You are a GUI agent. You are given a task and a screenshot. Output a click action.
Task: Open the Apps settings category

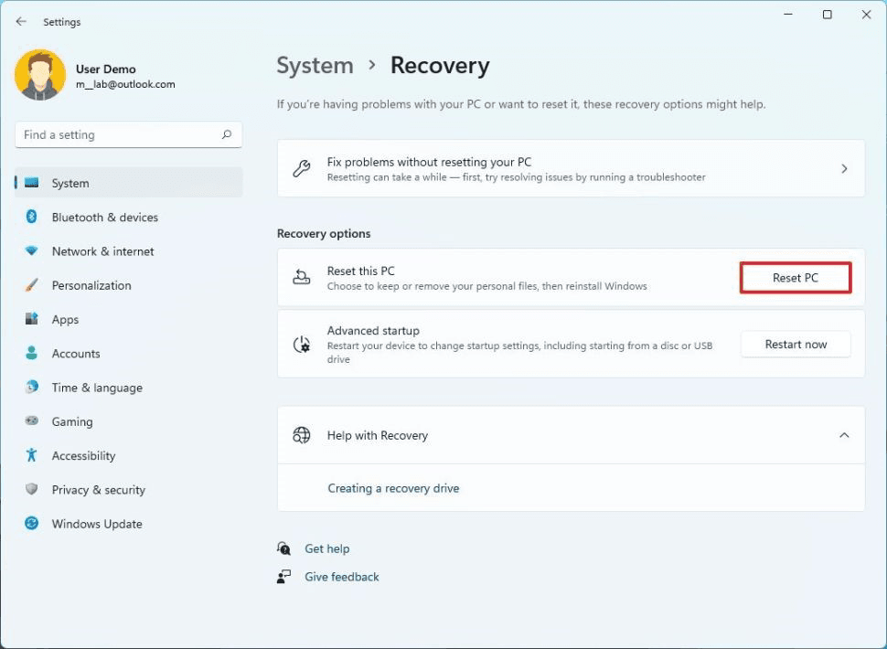click(x=65, y=320)
